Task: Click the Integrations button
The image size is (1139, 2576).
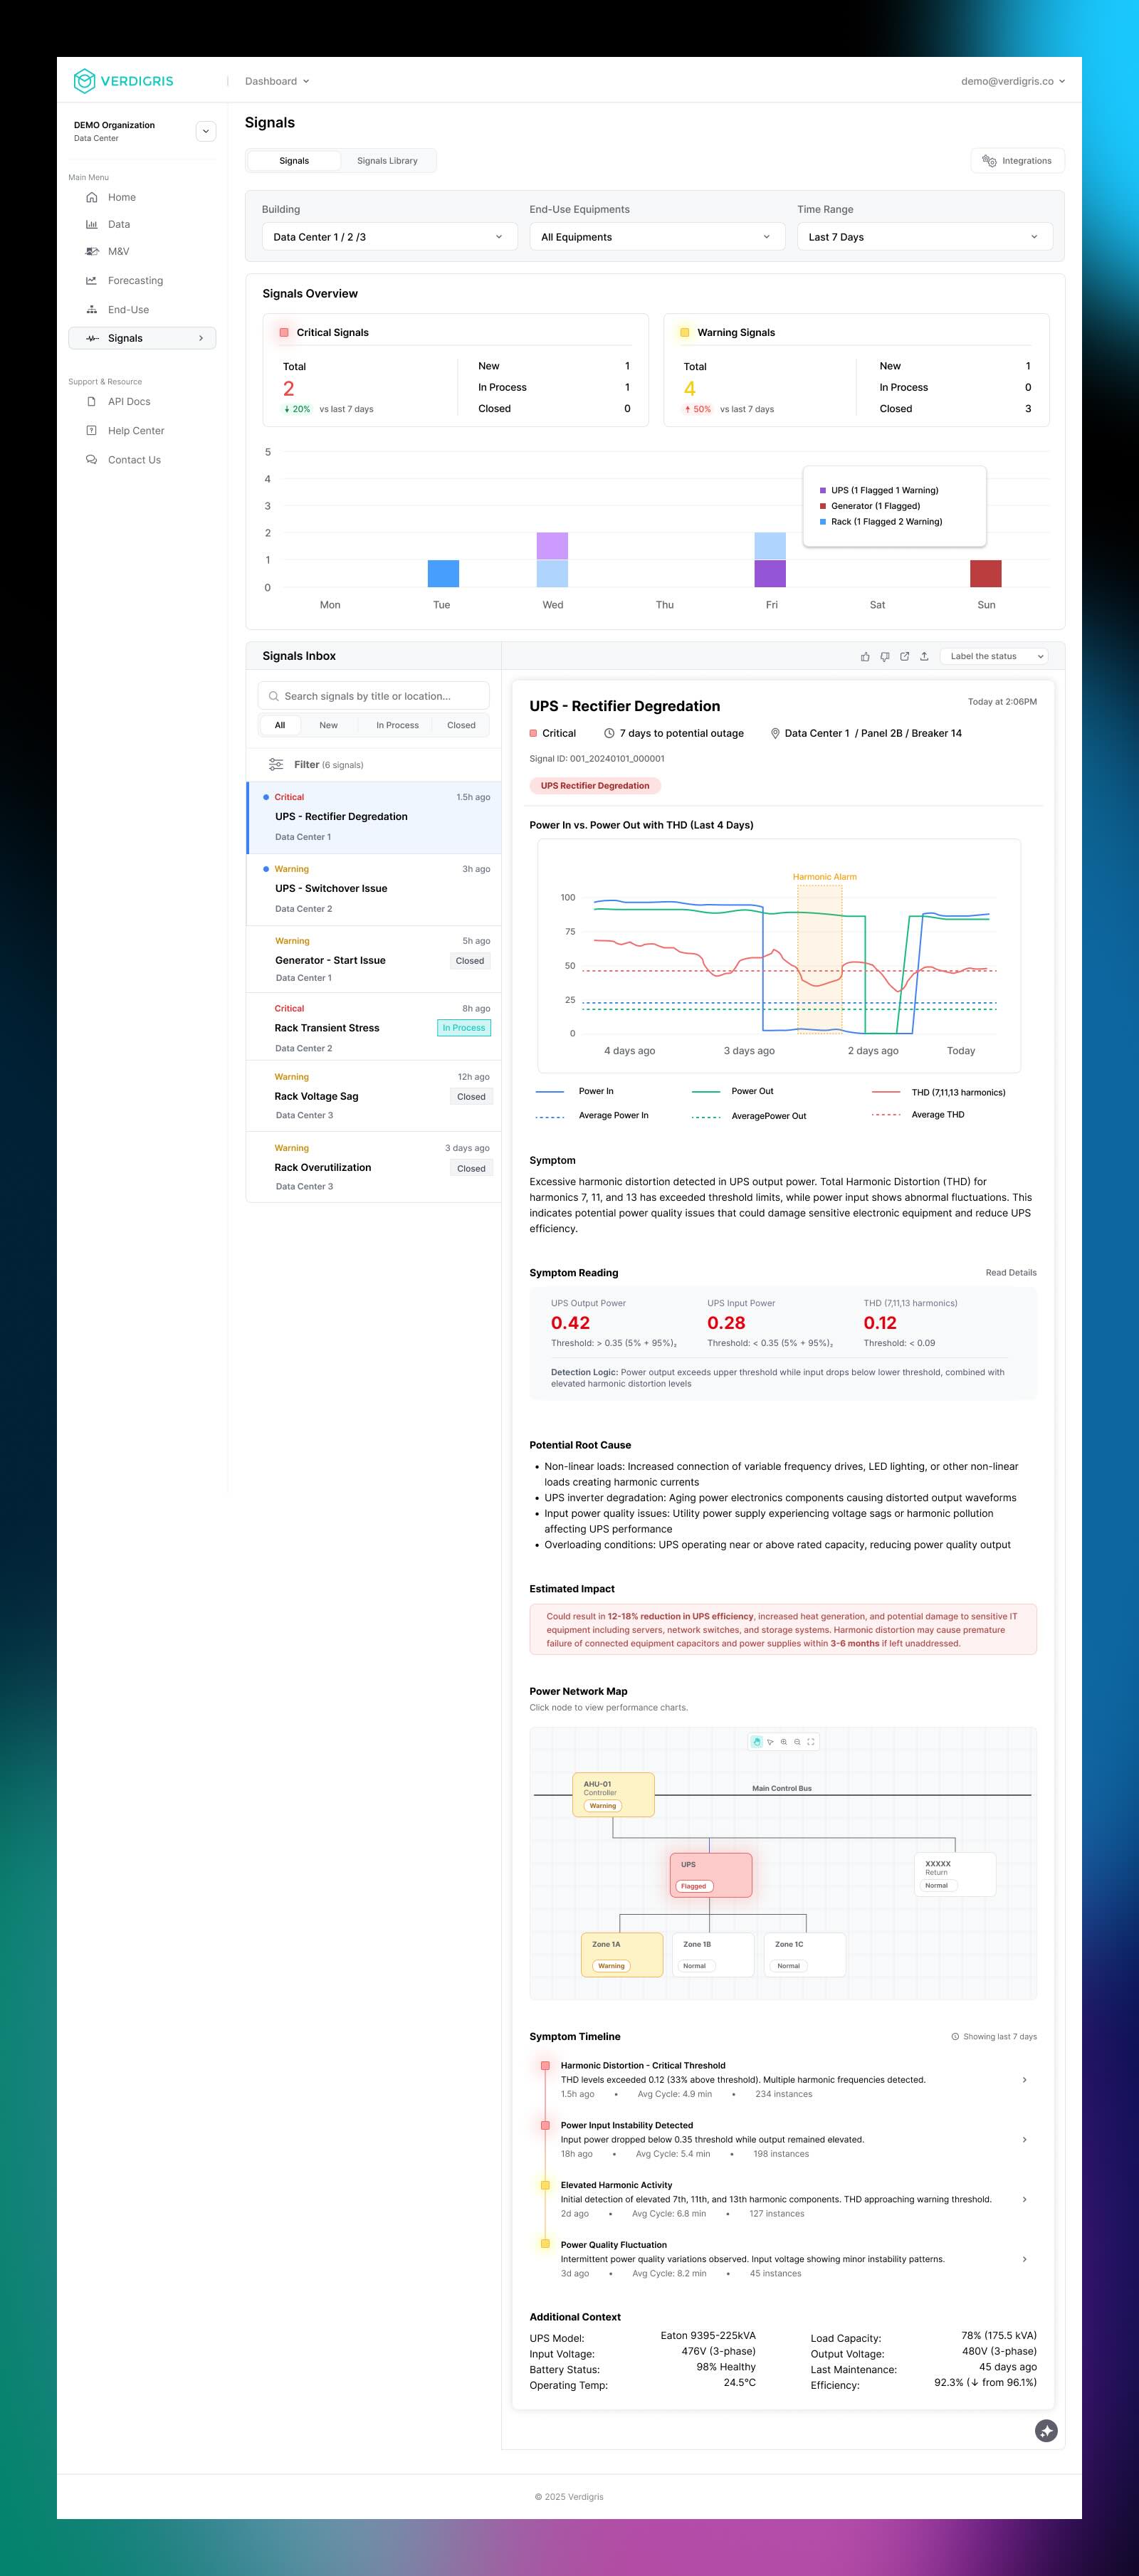Action: point(1017,161)
